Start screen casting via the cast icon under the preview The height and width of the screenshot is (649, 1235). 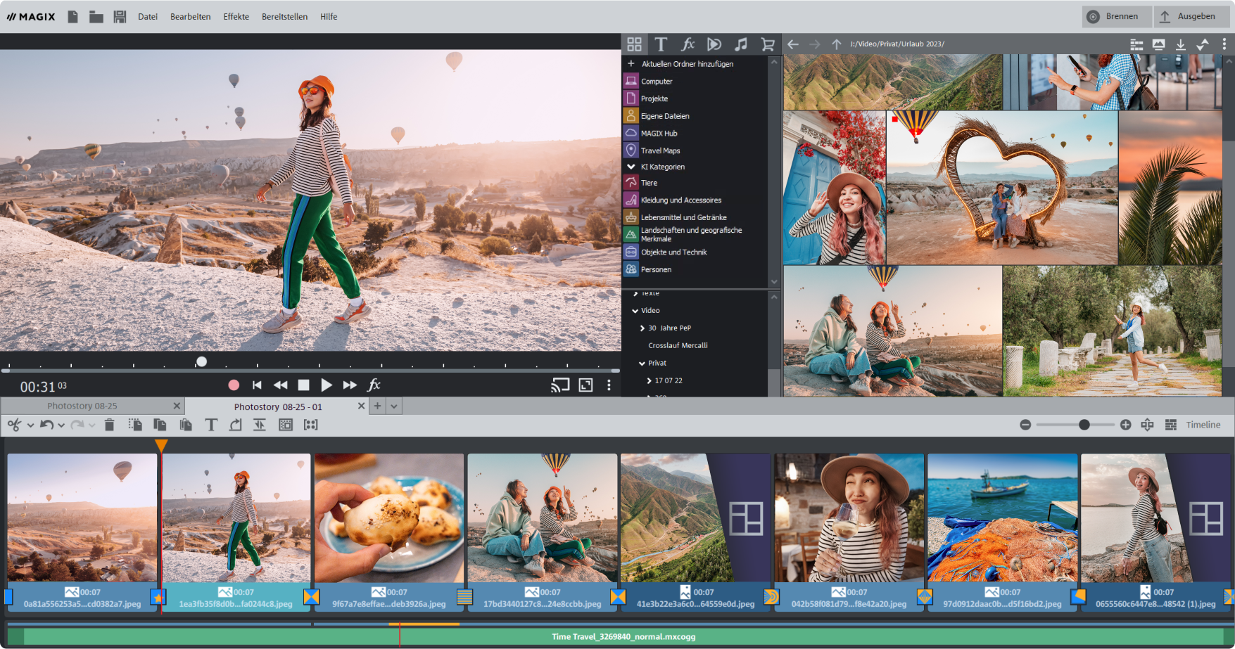[x=559, y=385]
